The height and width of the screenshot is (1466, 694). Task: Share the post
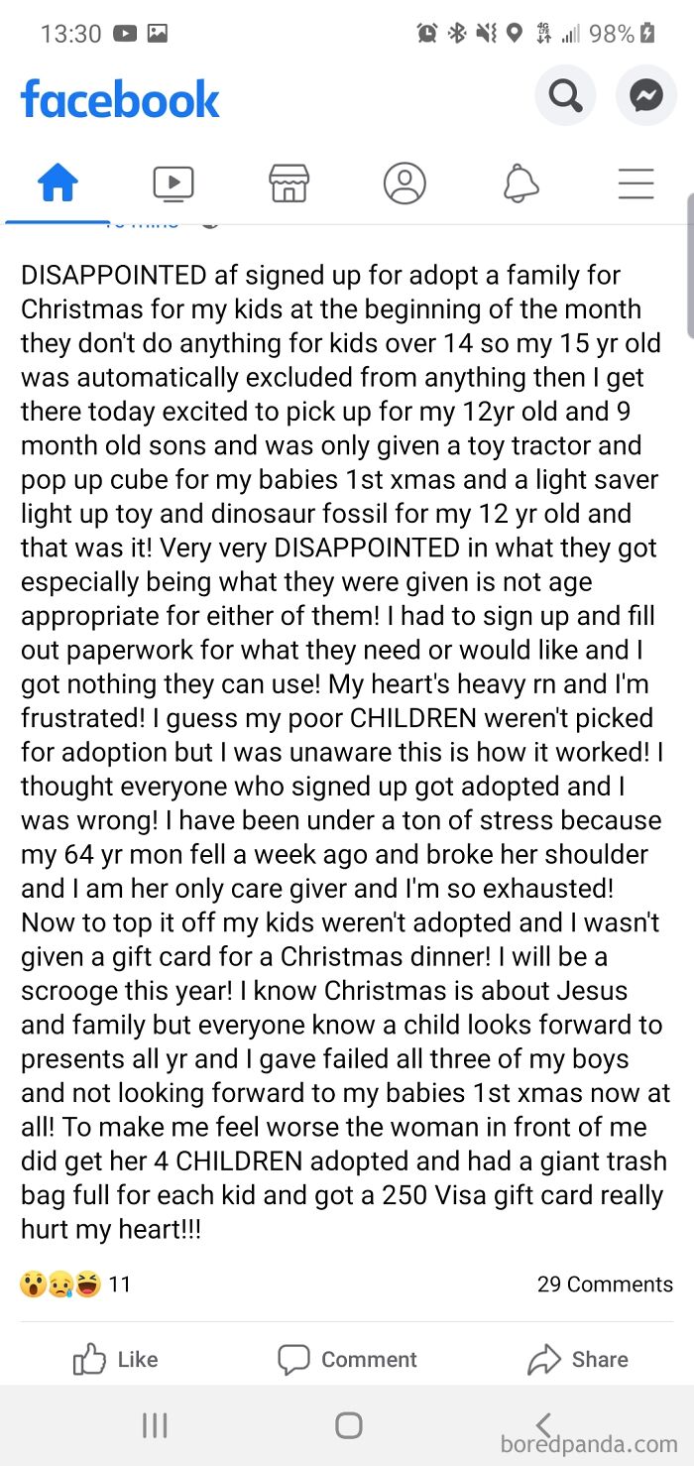[577, 1359]
